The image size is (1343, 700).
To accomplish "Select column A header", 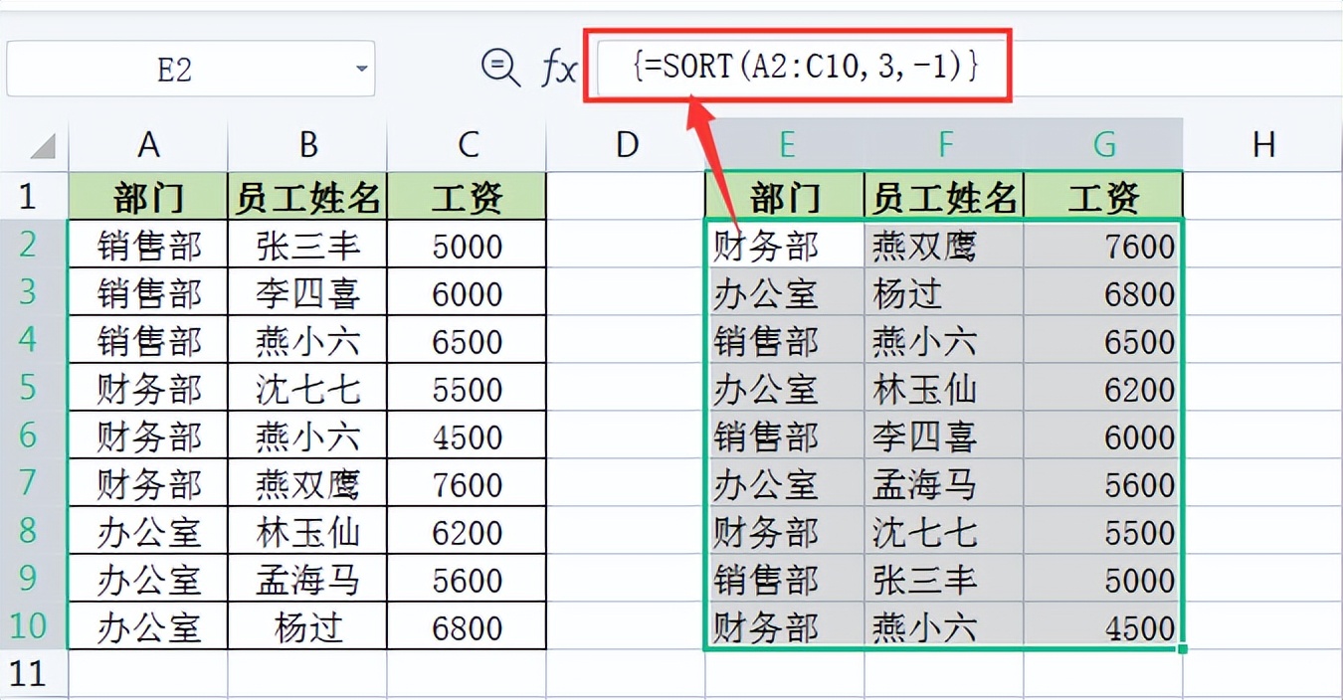I will pyautogui.click(x=148, y=144).
